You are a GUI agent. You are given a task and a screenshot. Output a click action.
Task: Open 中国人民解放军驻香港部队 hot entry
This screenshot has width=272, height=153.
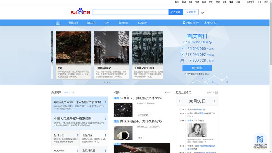coord(73,119)
